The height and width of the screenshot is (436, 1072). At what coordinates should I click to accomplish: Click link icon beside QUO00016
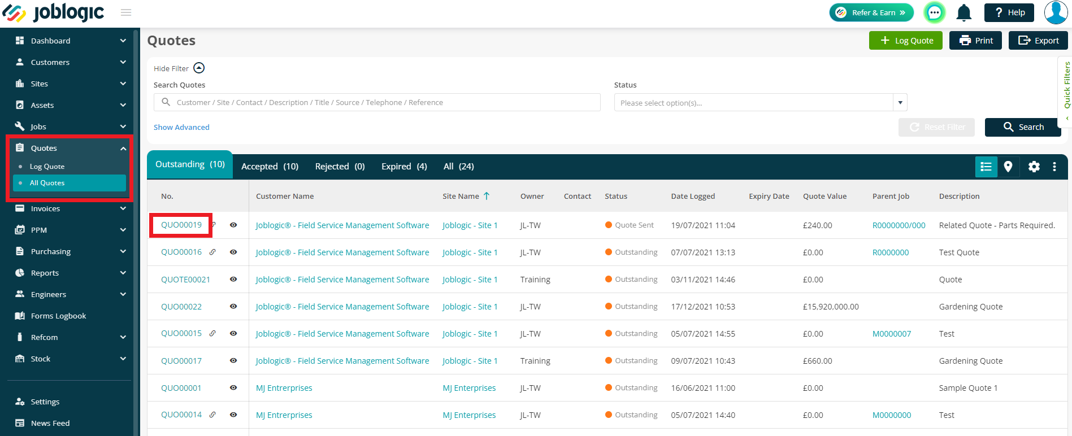tap(212, 252)
